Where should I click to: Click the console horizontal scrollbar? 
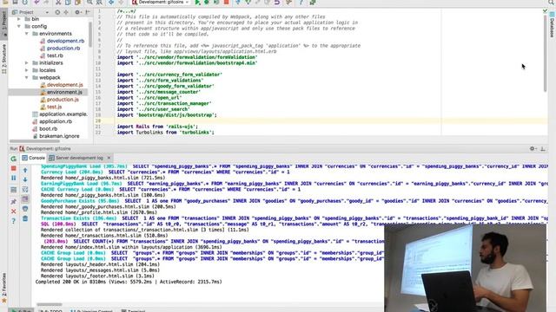50,304
